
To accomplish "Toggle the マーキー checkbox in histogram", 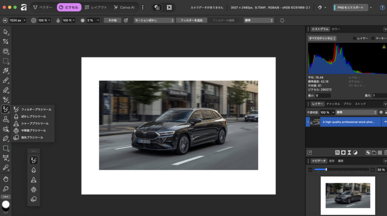I will 373,38.
